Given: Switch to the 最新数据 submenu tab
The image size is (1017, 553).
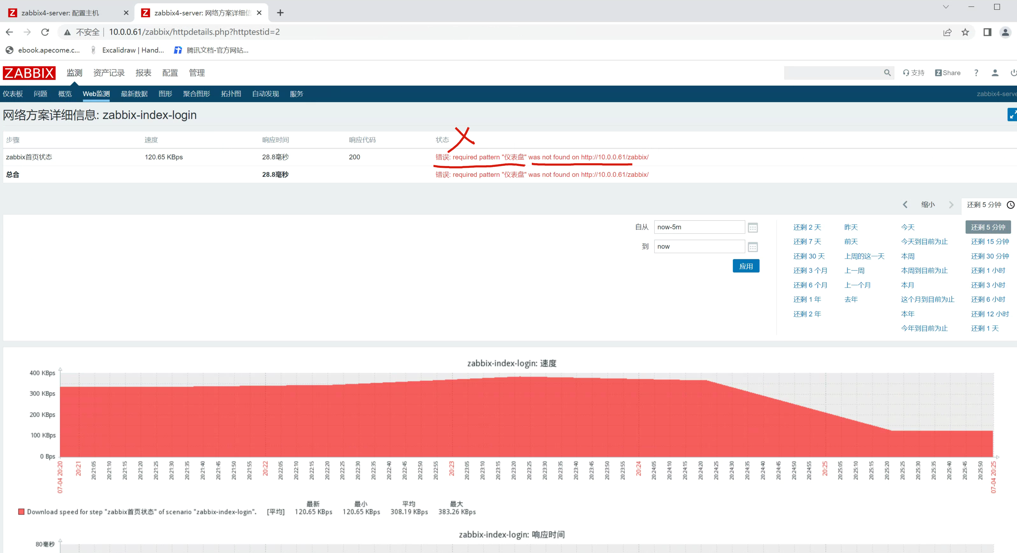Looking at the screenshot, I should coord(134,94).
